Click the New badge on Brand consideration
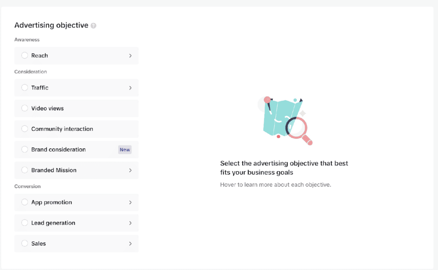The width and height of the screenshot is (438, 270). [x=125, y=150]
